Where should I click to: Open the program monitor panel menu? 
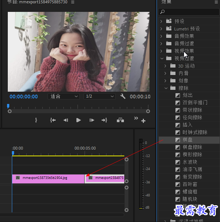pos(73,2)
